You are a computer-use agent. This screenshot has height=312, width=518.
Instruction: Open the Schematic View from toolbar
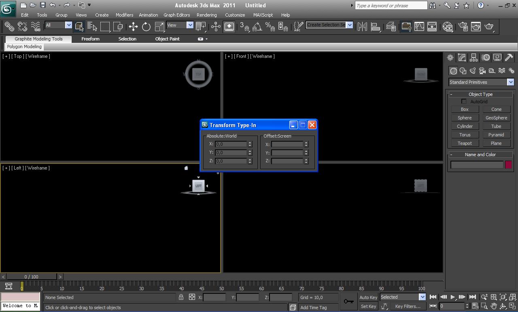[x=432, y=27]
